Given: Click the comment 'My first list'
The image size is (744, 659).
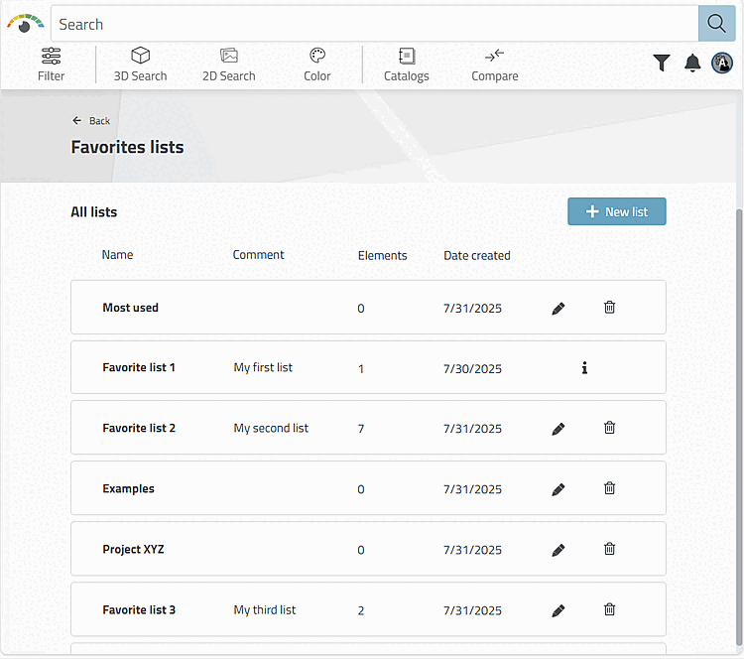Looking at the screenshot, I should (263, 367).
